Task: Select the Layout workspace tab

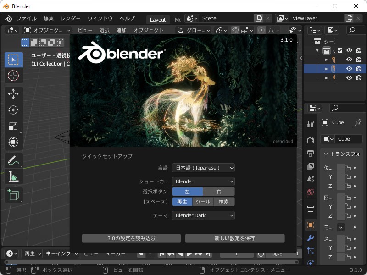Action: coord(158,19)
